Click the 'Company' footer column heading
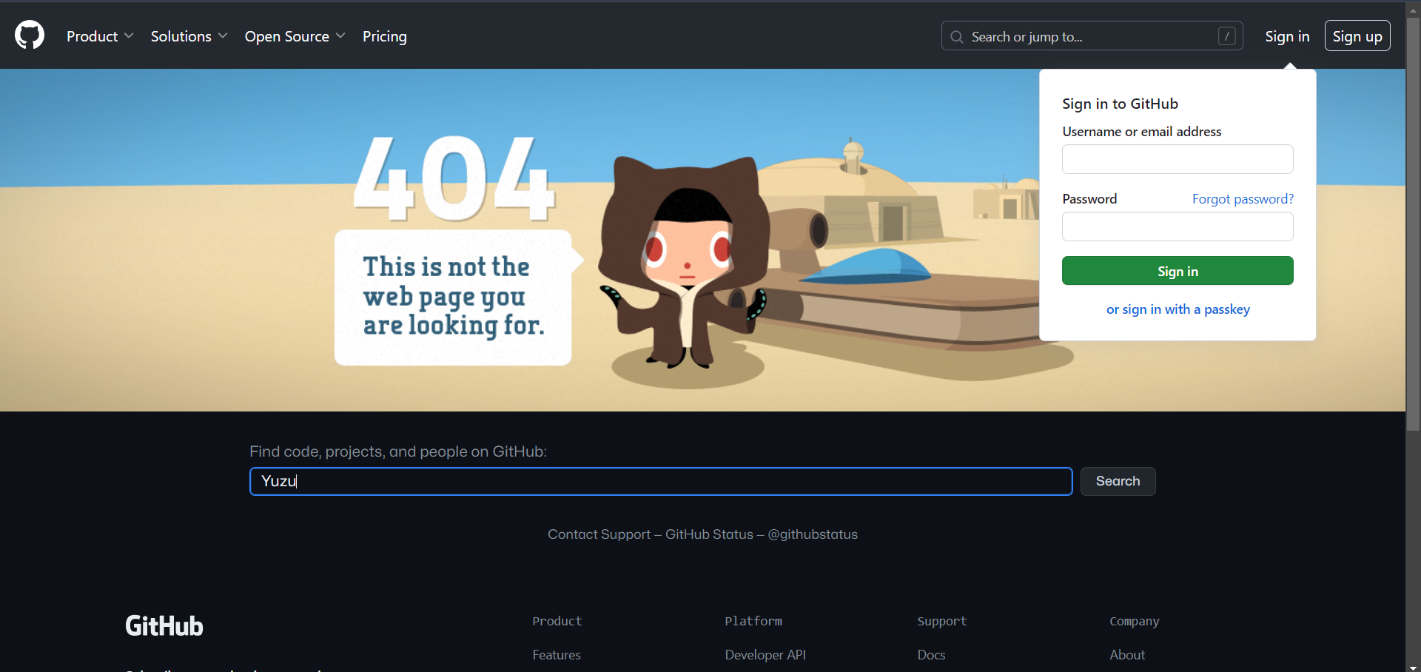 1135,621
